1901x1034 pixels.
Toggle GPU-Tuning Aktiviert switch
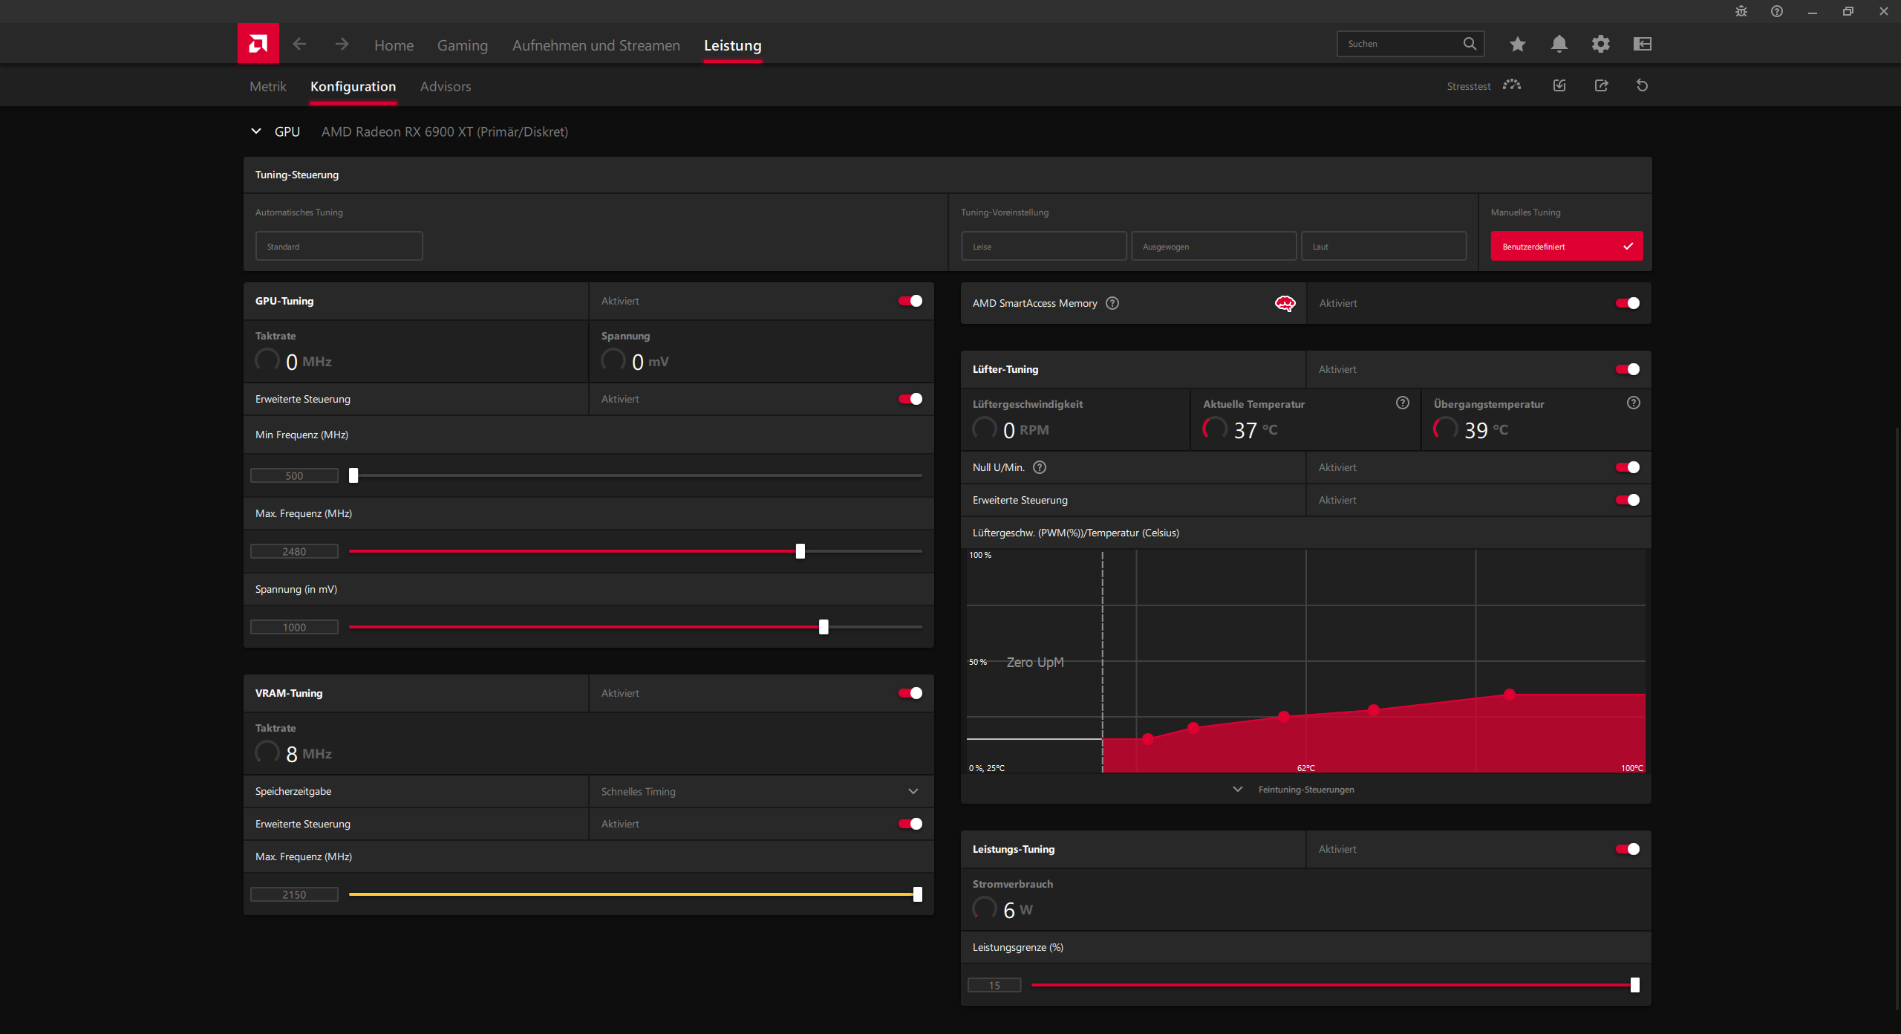tap(910, 301)
